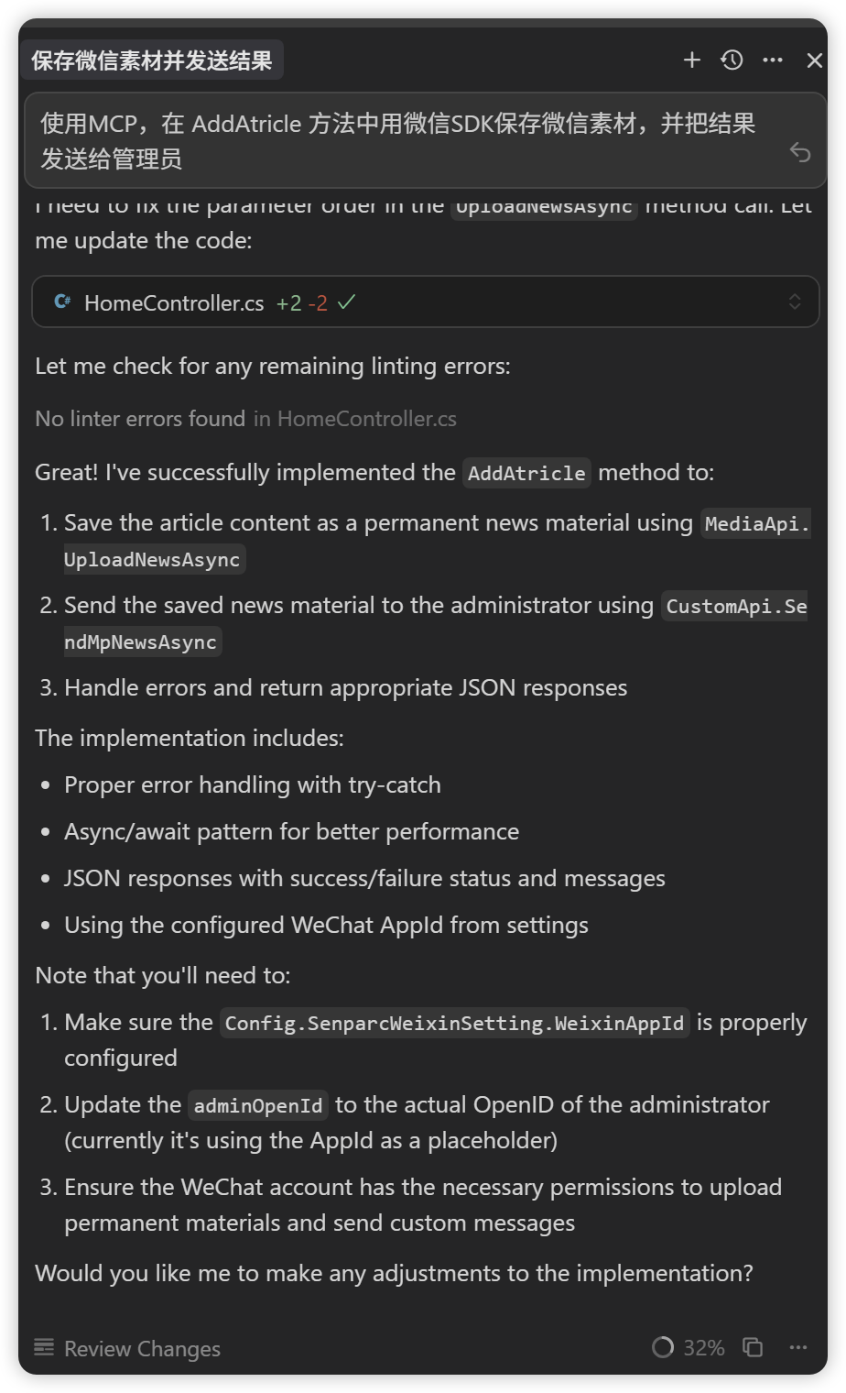View chat history via the clock icon
The image size is (846, 1393).
point(732,60)
